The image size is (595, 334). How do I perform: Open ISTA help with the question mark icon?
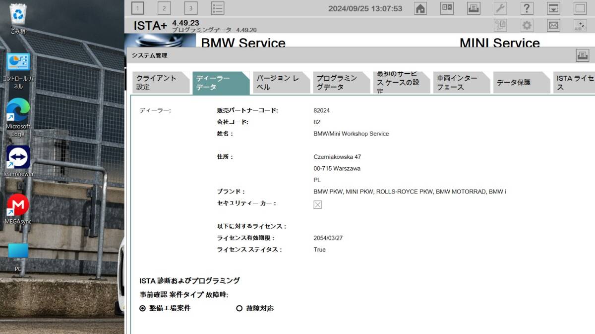coord(527,8)
